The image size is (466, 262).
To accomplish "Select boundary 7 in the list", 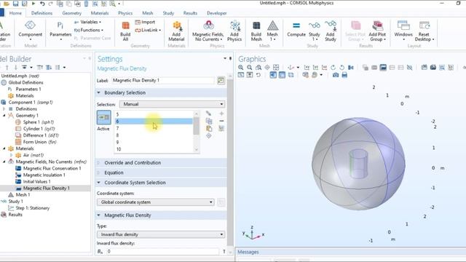I will 154,128.
